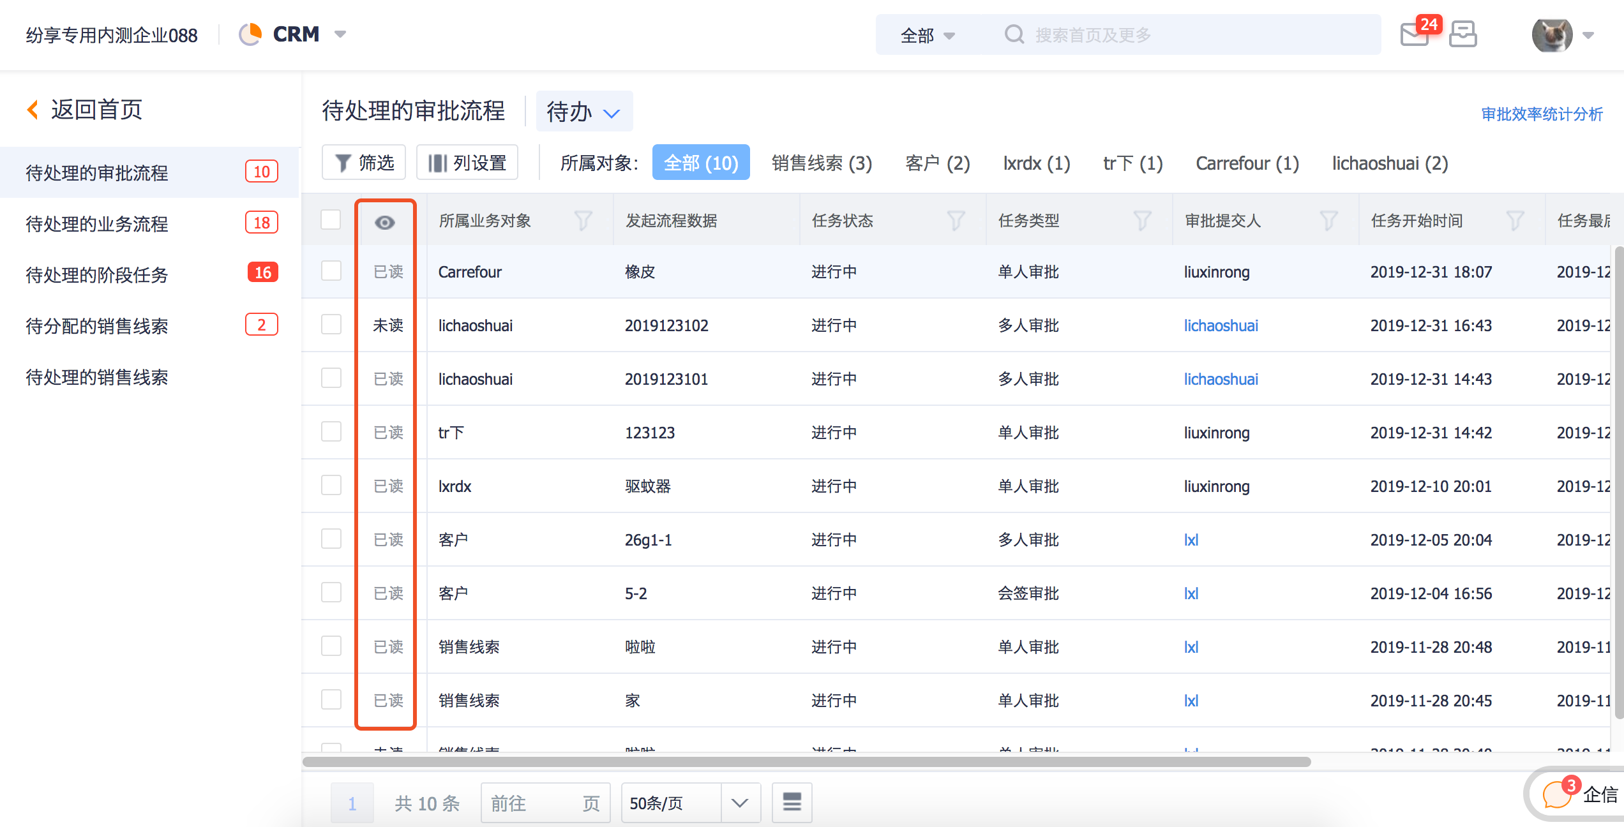Check the Carrefour row checkbox

(331, 271)
